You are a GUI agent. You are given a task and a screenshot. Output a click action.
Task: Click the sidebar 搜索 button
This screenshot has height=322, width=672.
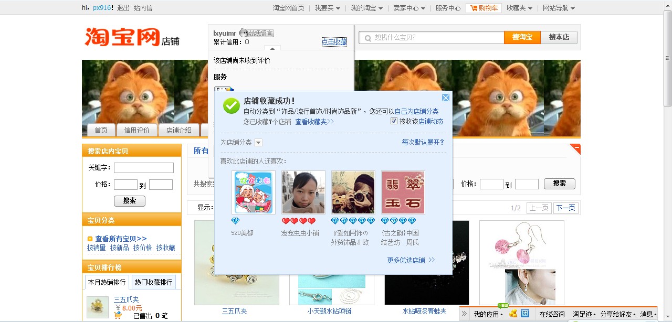pyautogui.click(x=130, y=201)
